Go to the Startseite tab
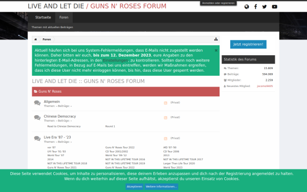 (43, 17)
